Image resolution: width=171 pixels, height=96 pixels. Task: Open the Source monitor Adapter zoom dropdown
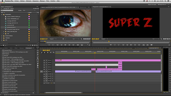[53, 39]
